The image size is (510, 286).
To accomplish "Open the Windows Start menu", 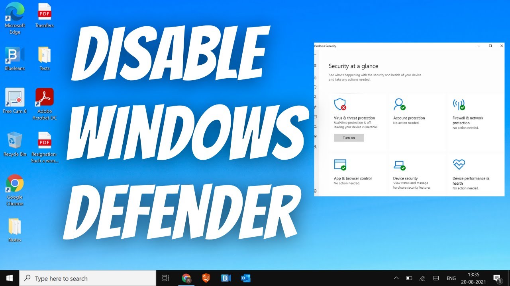I will 10,278.
